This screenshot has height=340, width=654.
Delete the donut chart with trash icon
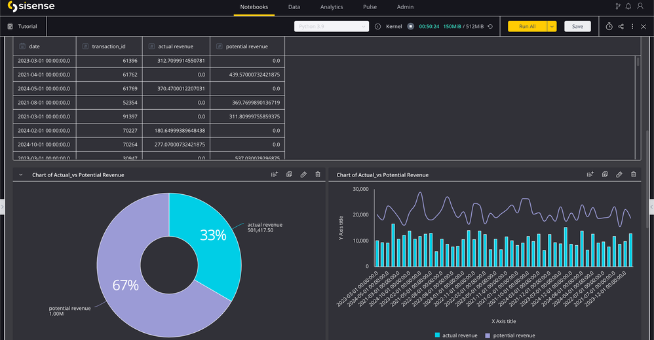(x=318, y=175)
